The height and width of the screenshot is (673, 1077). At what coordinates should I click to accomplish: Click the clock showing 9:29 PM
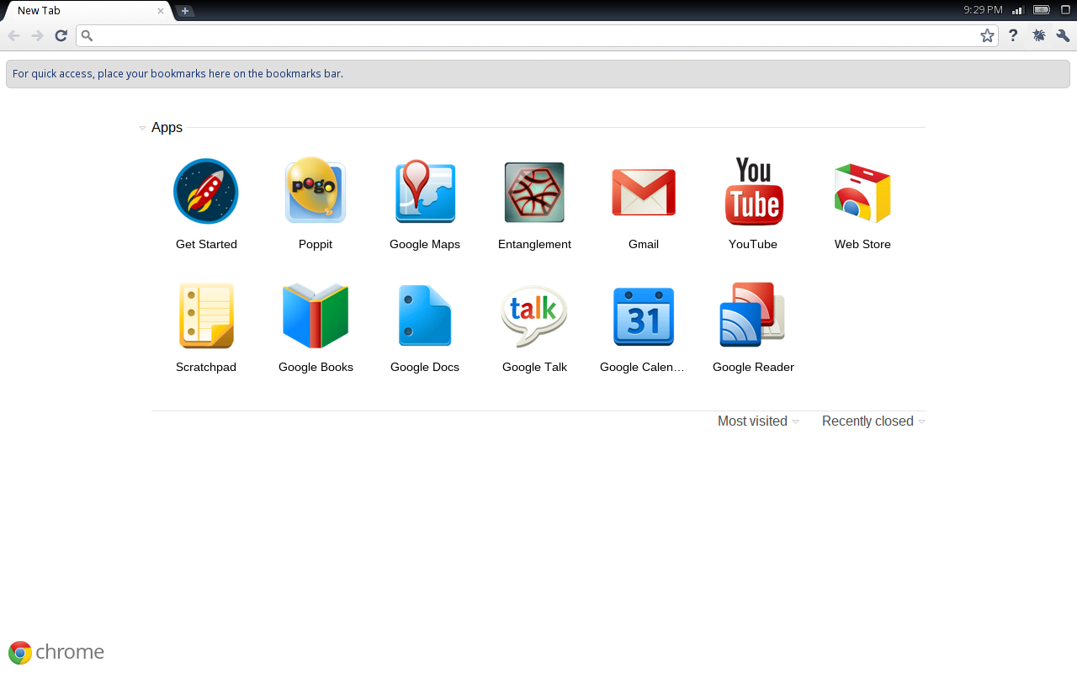point(983,10)
